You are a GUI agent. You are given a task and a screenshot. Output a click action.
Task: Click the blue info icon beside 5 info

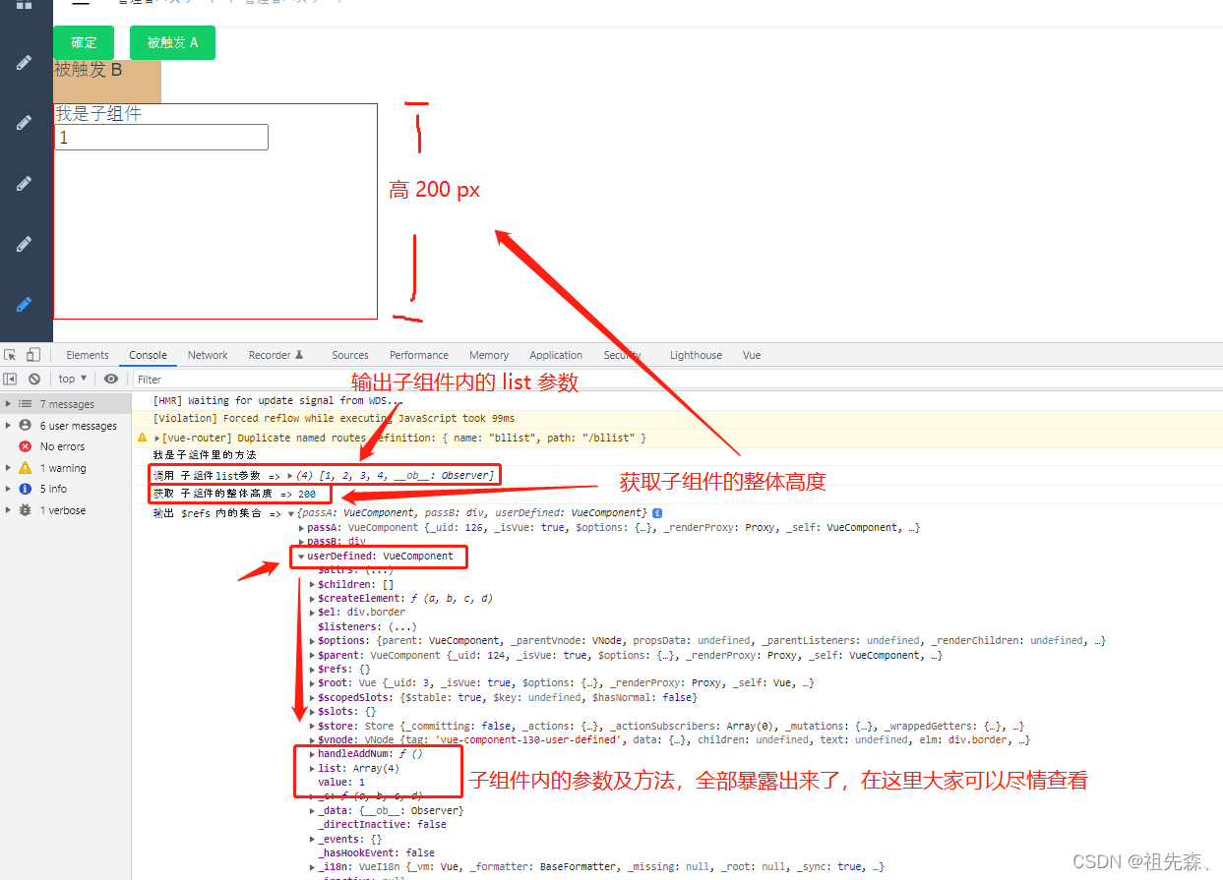[26, 489]
